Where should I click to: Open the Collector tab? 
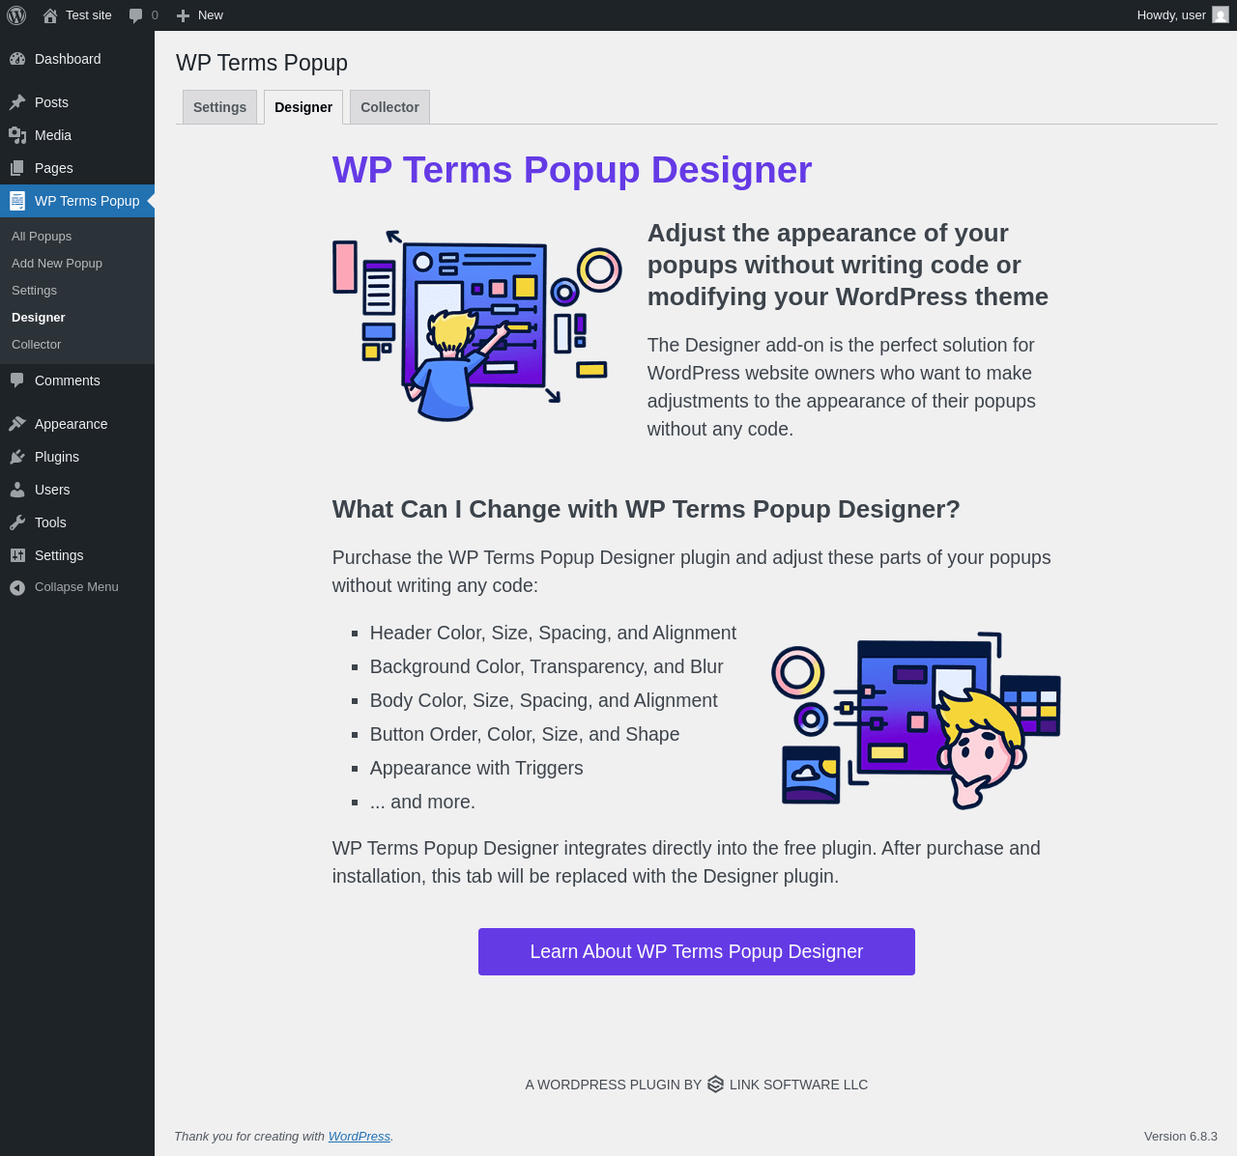pos(389,107)
